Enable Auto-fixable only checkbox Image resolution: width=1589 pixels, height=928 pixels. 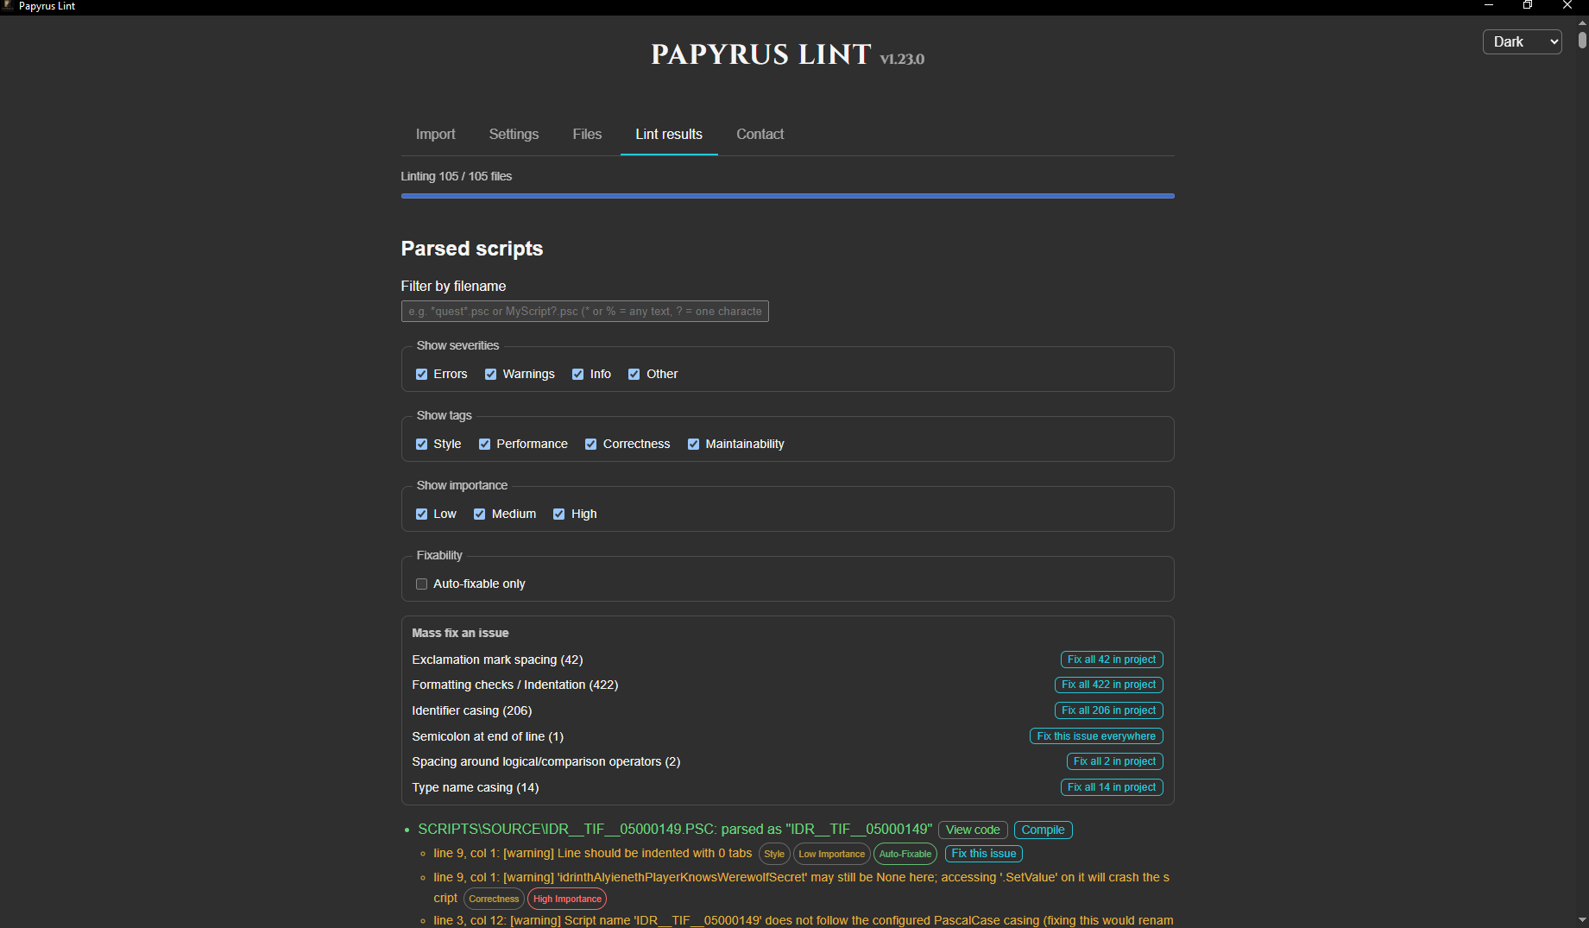coord(421,584)
